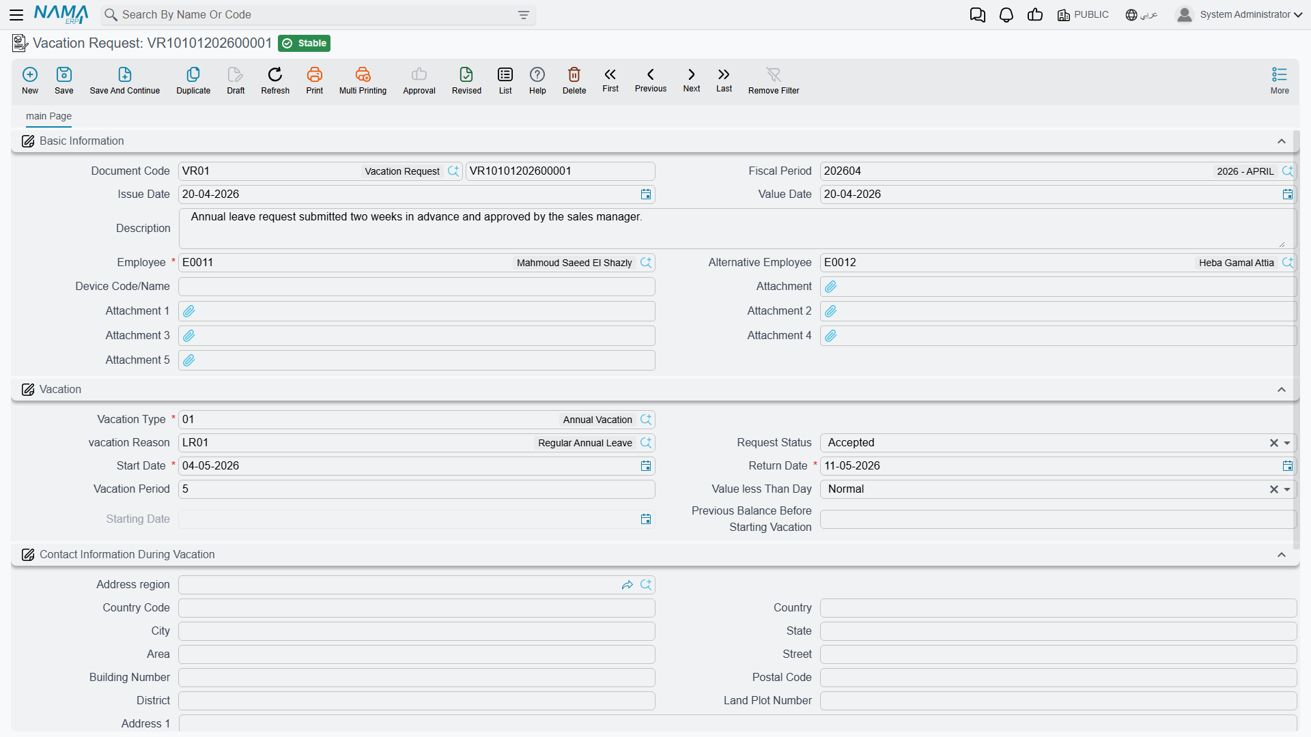Open System Administrator user menu

1239,15
